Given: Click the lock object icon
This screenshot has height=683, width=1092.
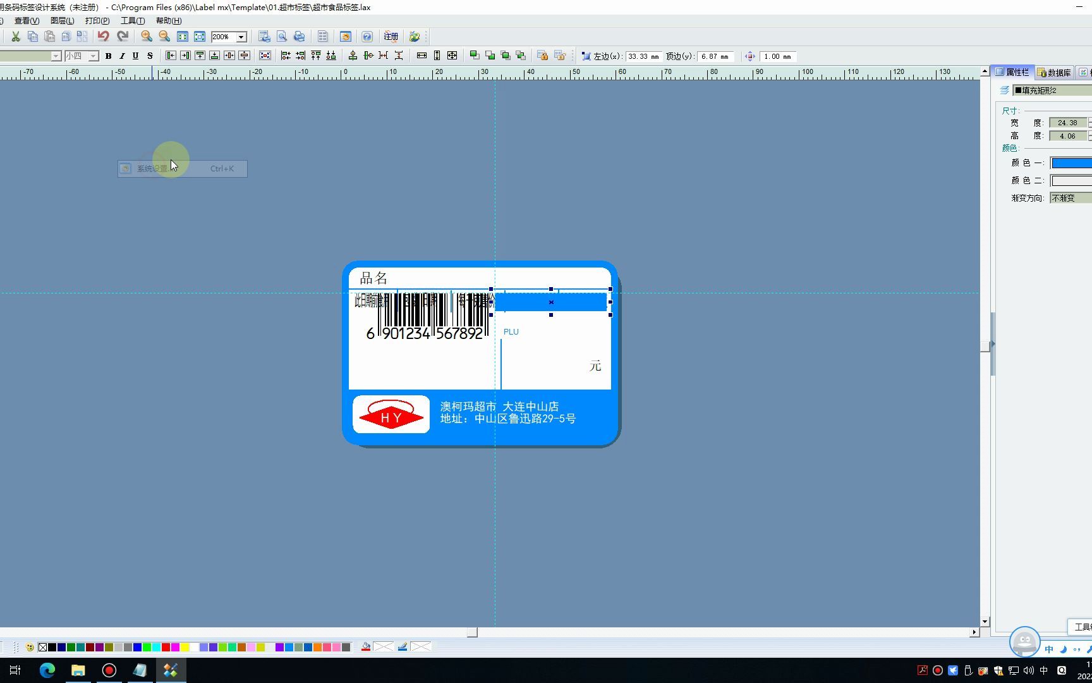Looking at the screenshot, I should (542, 56).
